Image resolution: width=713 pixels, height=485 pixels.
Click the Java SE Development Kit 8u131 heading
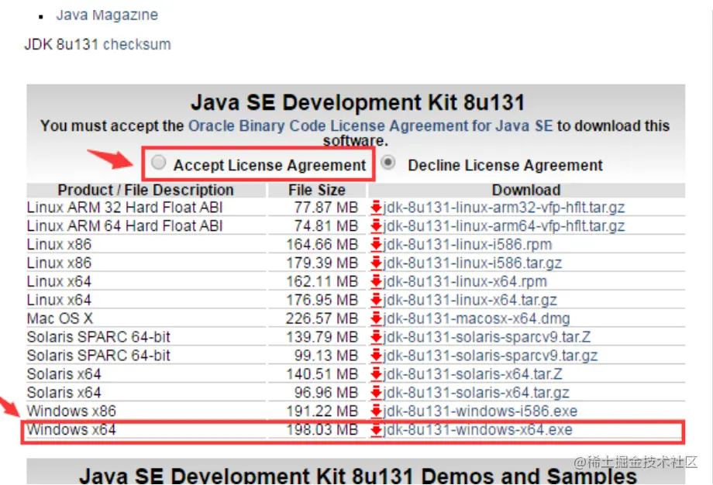pos(357,102)
